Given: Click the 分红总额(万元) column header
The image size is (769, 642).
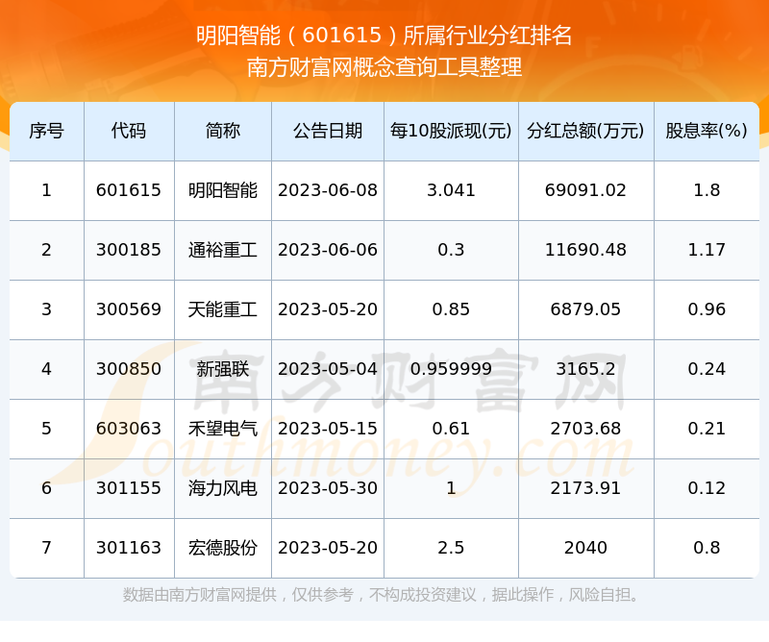Looking at the screenshot, I should pos(585,131).
